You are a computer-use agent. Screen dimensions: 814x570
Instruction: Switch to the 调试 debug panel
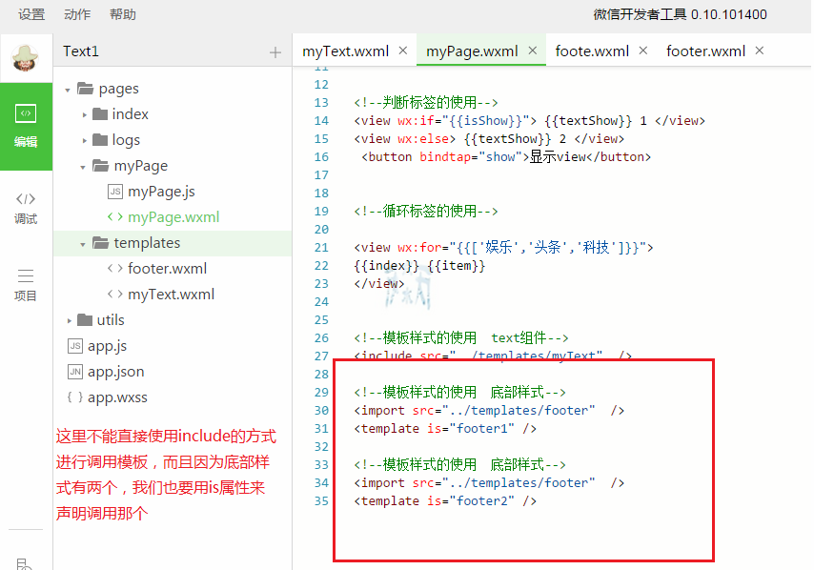pos(26,208)
